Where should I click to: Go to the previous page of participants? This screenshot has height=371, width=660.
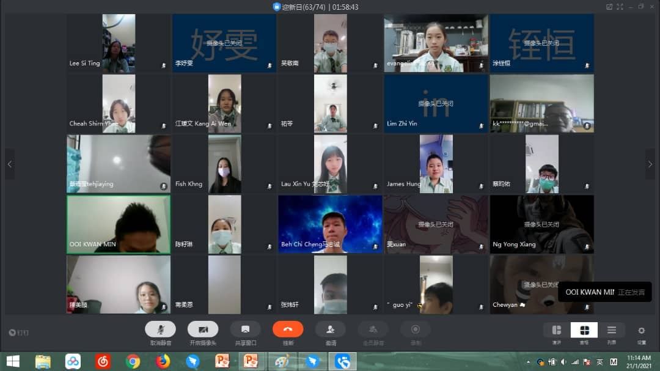point(10,164)
